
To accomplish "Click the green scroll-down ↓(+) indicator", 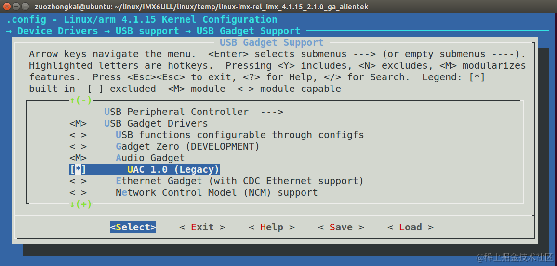I will [80, 204].
